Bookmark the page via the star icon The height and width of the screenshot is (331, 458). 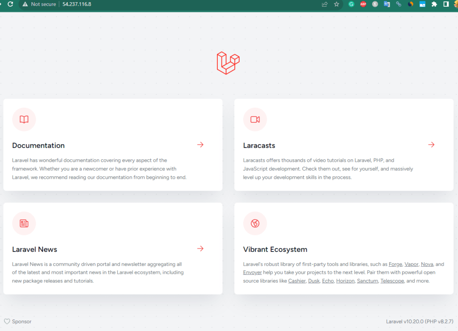(335, 4)
